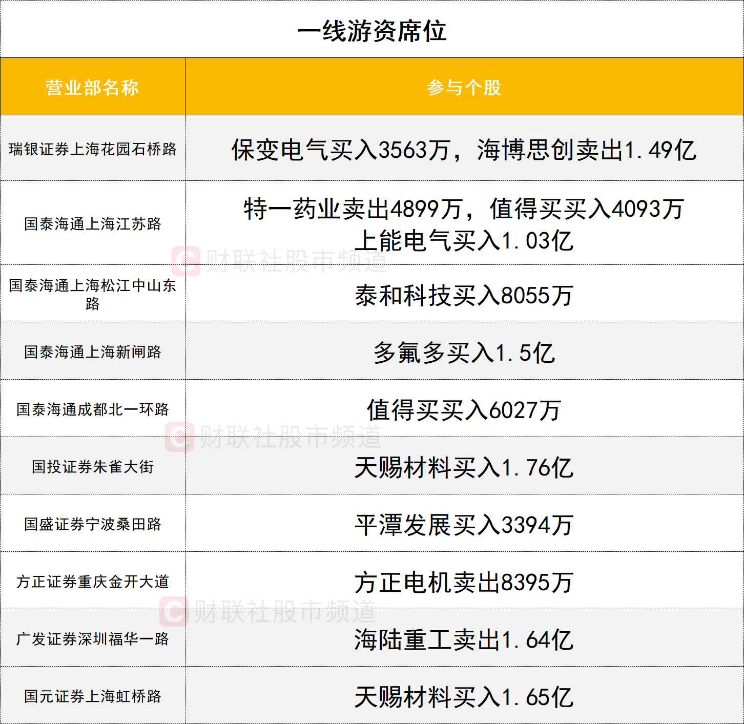
Task: Select "保变电气买入3563万，海博思创卖出1.49亿" cell
Action: 464,148
